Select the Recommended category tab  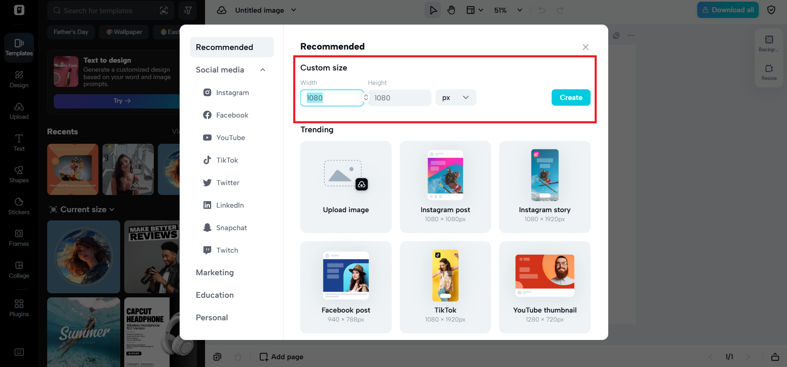click(x=232, y=47)
